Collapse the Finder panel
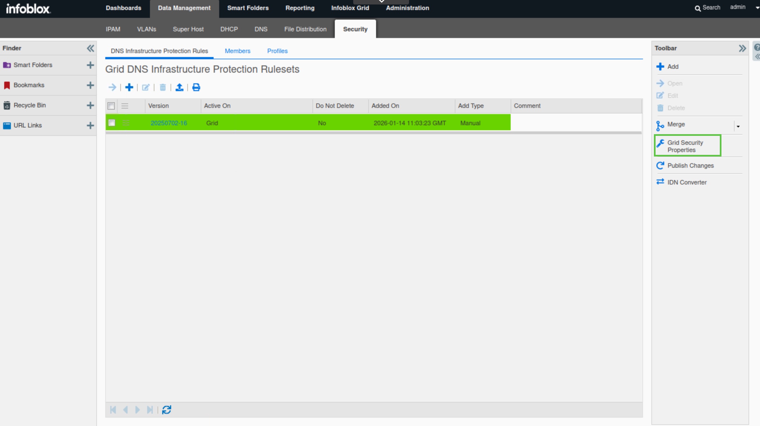The image size is (760, 426). click(x=90, y=48)
